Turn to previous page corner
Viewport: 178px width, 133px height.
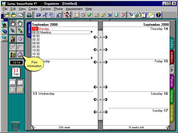coord(33,127)
